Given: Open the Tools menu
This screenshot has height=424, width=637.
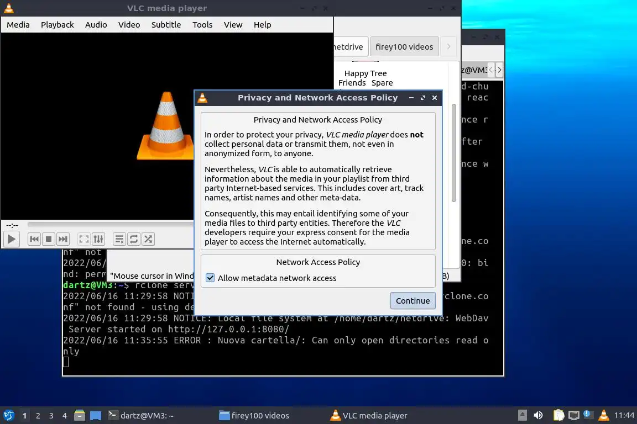Looking at the screenshot, I should 202,25.
